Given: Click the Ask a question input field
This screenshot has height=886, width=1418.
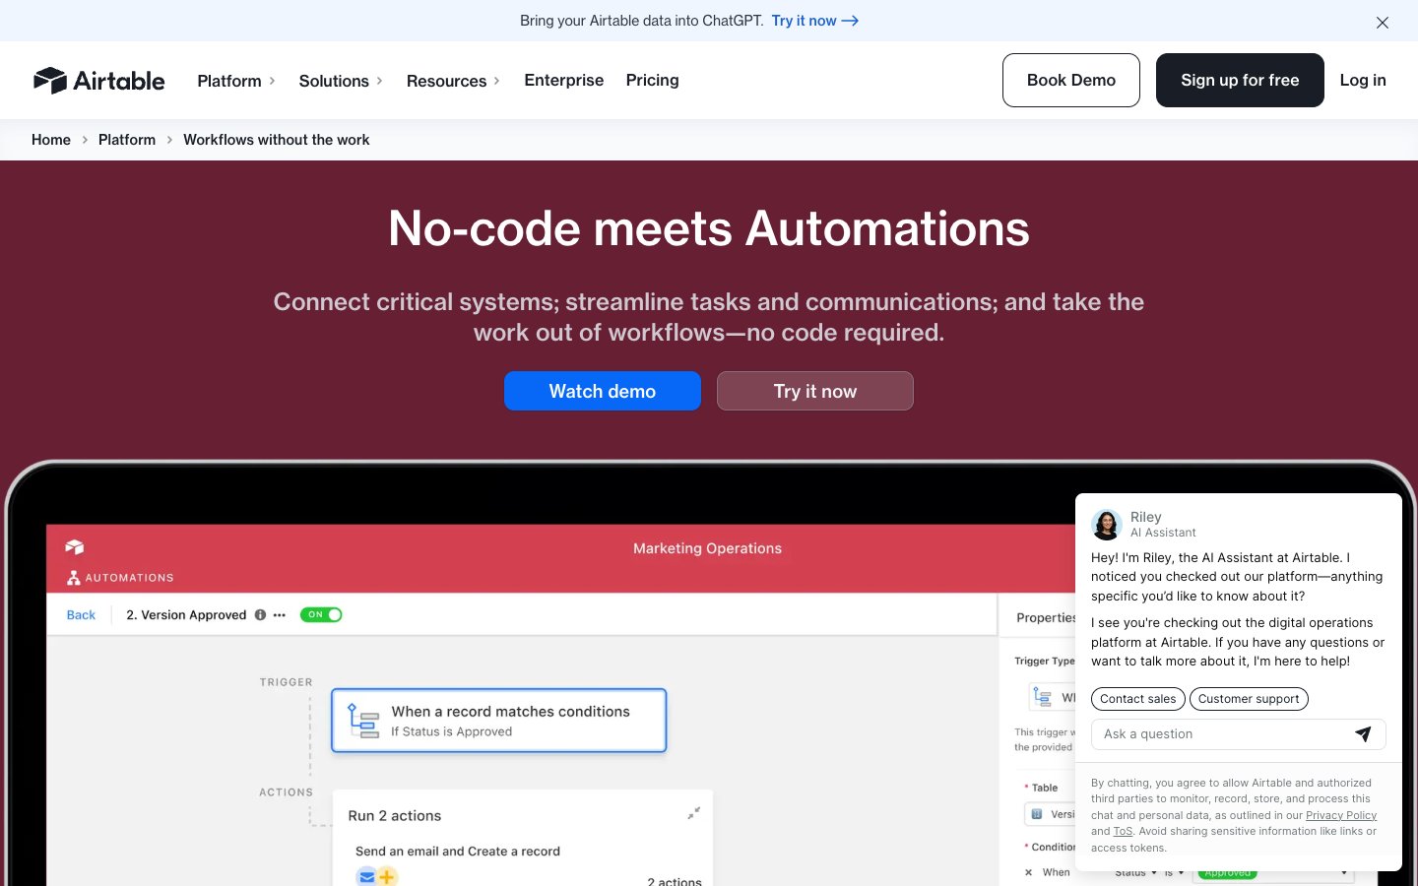Looking at the screenshot, I should pyautogui.click(x=1211, y=734).
